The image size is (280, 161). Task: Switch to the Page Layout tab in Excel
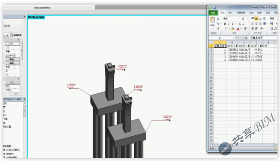pos(241,13)
